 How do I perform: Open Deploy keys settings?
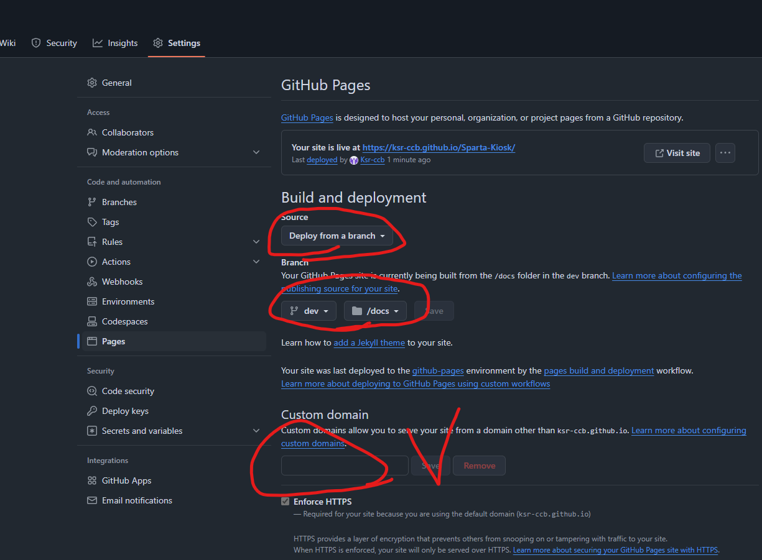click(174, 411)
